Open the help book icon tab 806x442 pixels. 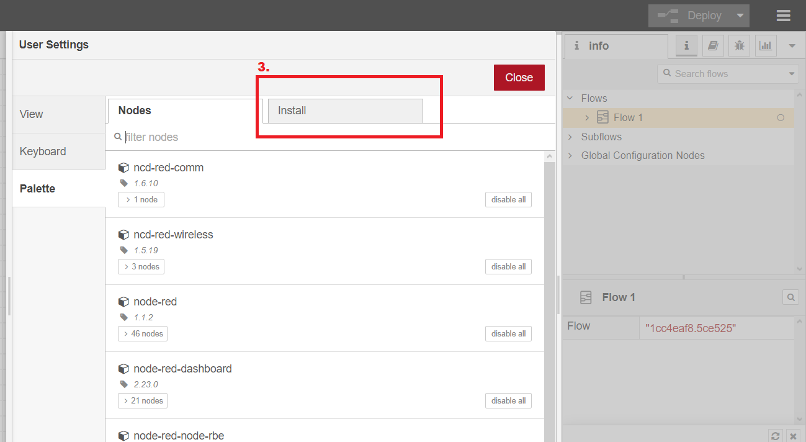point(713,45)
